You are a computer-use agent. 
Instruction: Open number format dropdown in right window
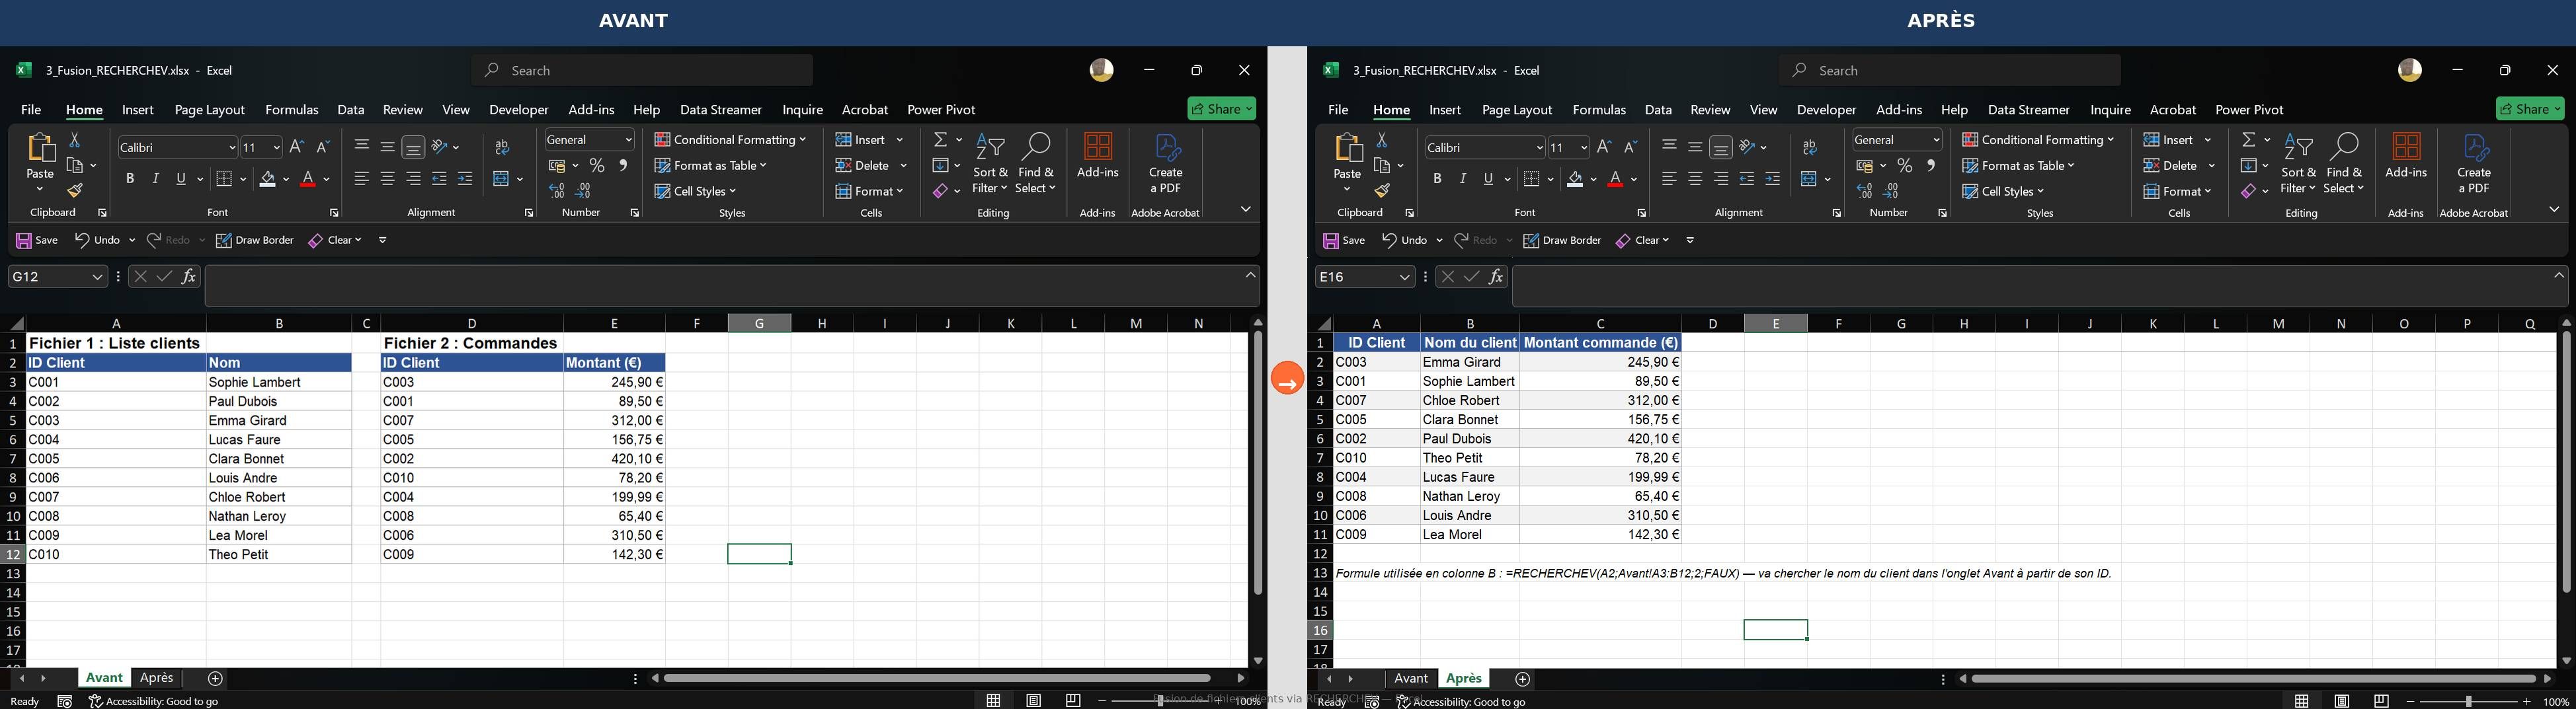(1936, 140)
